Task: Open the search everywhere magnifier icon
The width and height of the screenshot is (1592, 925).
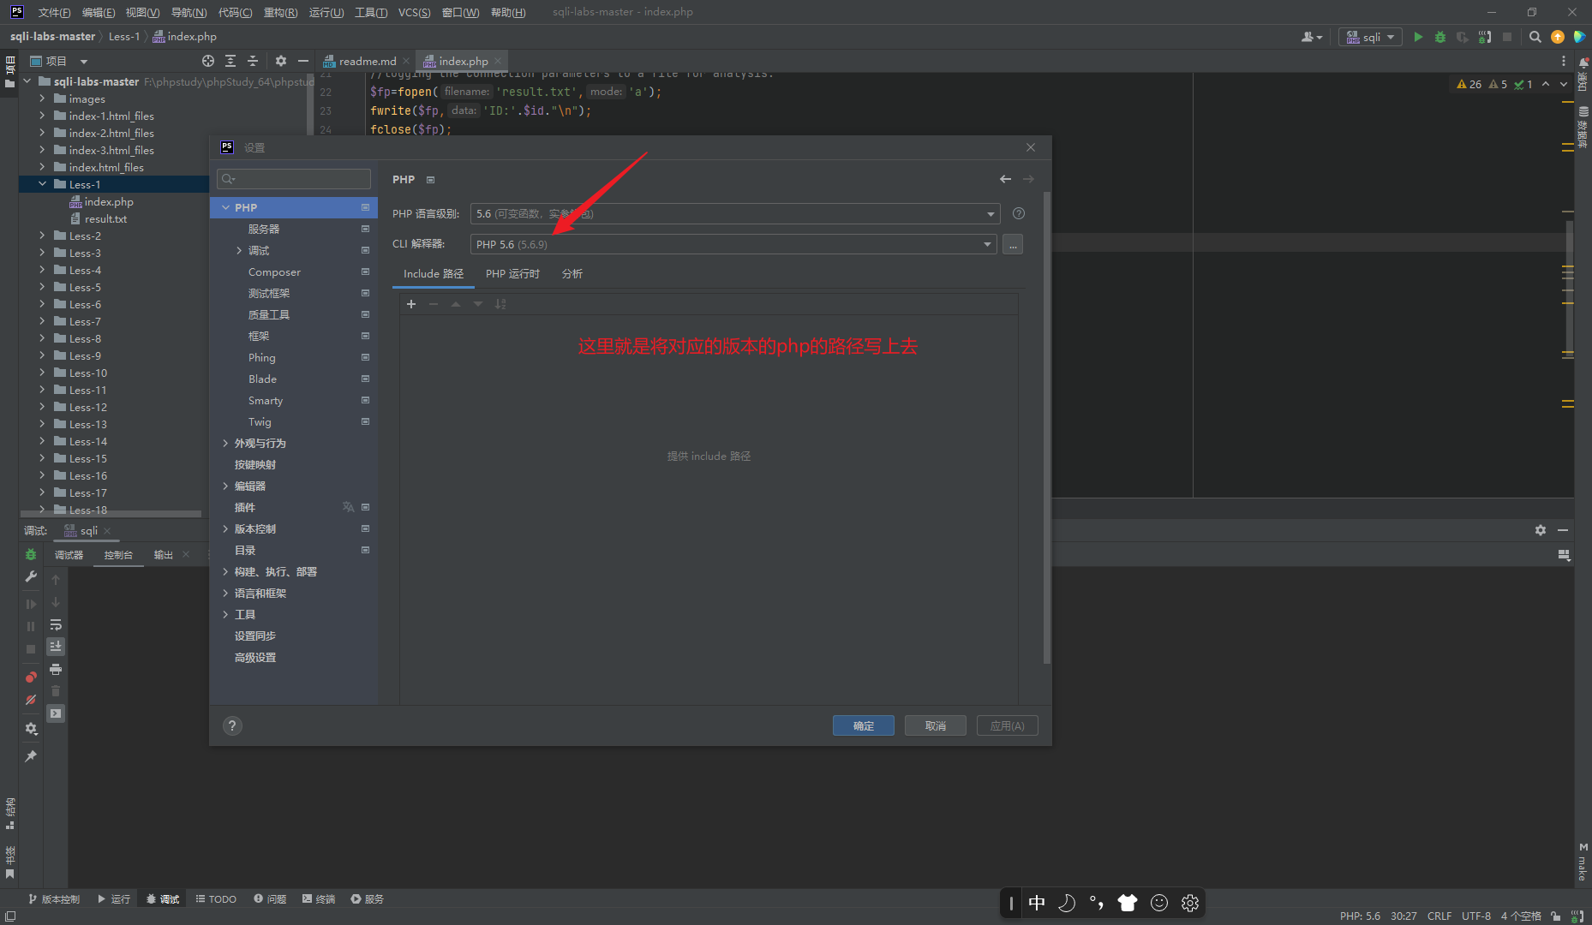Action: coord(1535,37)
